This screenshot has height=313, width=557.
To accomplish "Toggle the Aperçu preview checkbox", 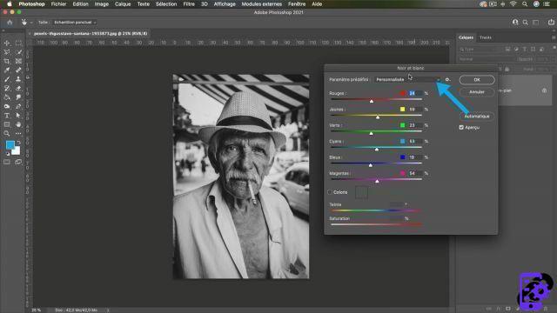I will 461,128.
